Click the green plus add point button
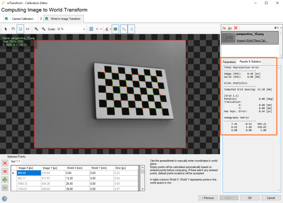The height and width of the screenshot is (203, 283). click(5, 180)
